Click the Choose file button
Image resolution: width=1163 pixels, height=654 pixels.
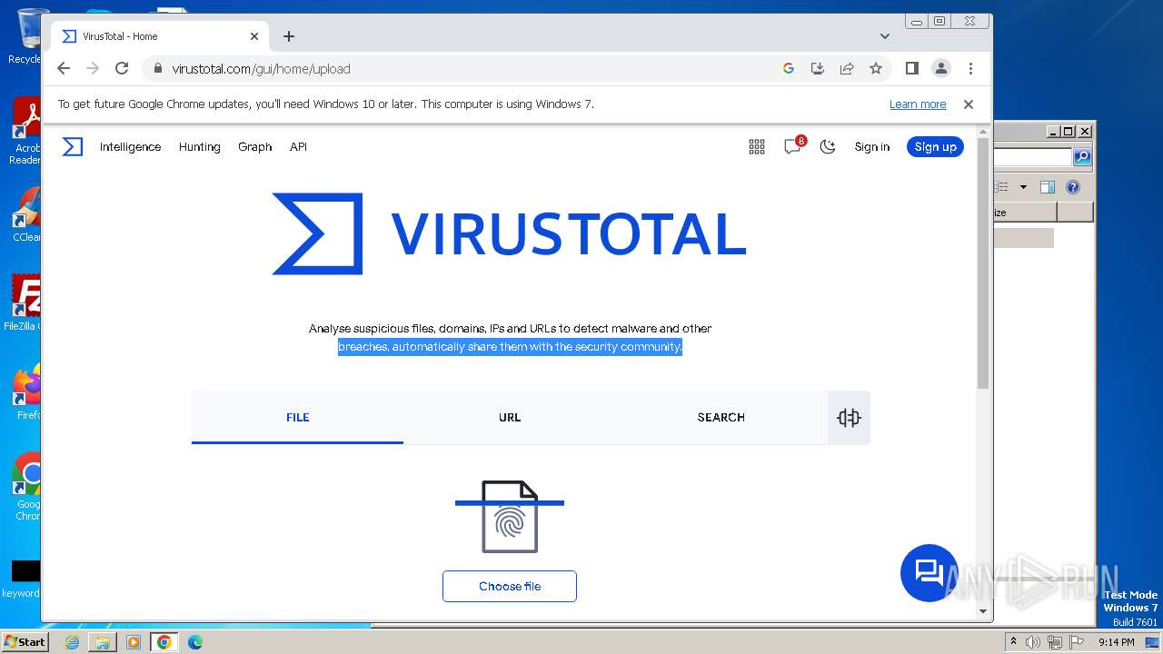[x=510, y=586]
